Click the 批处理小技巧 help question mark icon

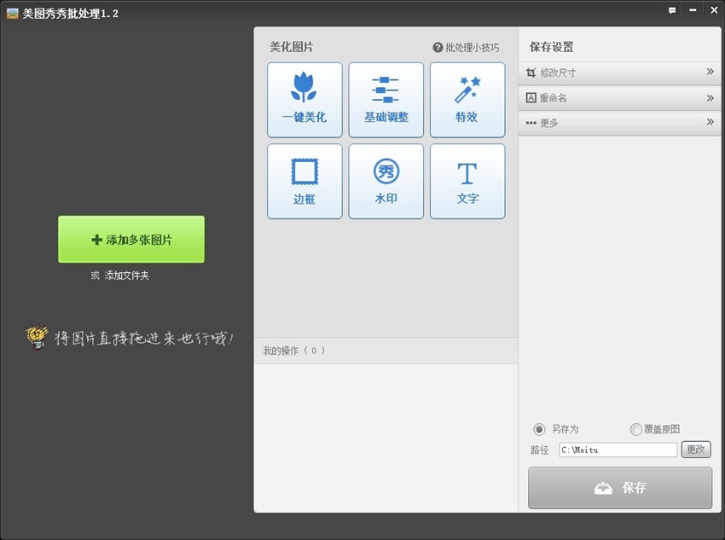pos(436,47)
